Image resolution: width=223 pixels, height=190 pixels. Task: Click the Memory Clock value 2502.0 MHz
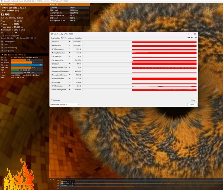[77, 45]
